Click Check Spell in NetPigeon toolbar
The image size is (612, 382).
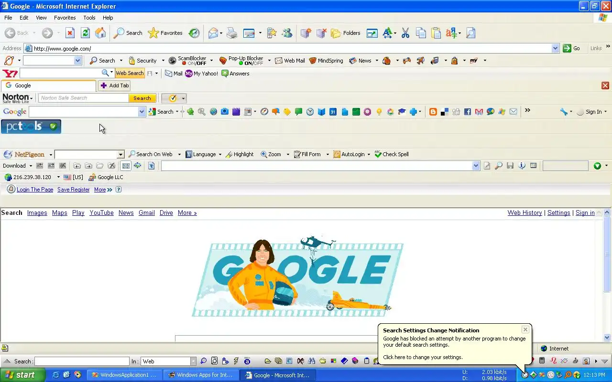(392, 154)
